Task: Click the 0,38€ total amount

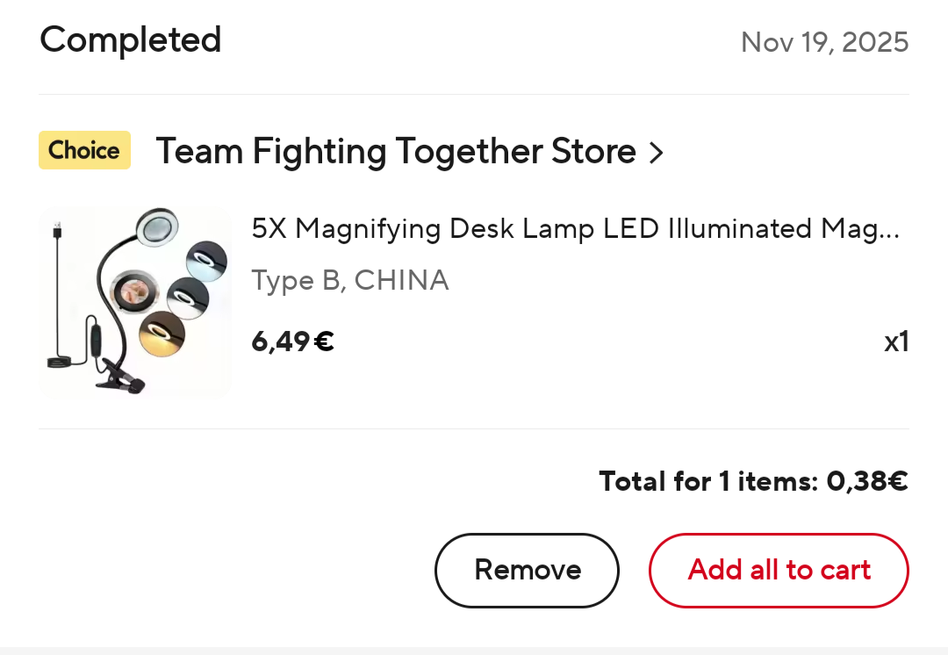Action: point(866,481)
